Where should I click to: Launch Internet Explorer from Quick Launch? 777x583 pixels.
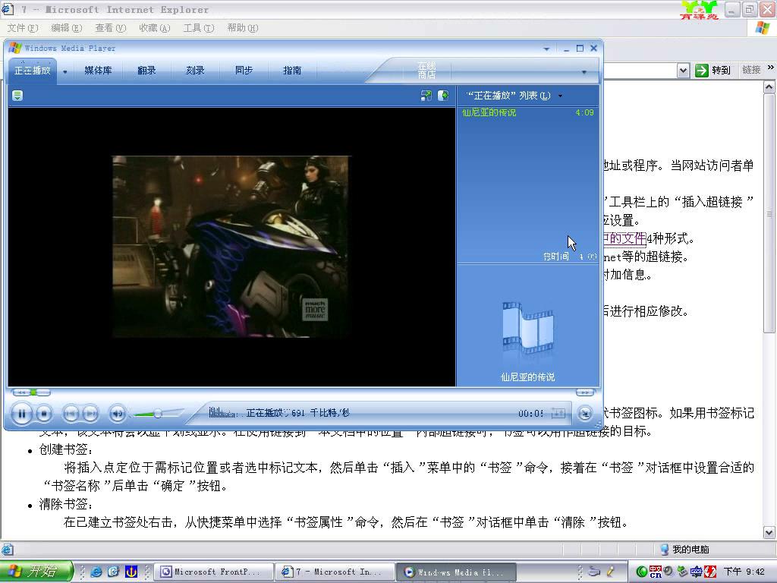pyautogui.click(x=96, y=572)
